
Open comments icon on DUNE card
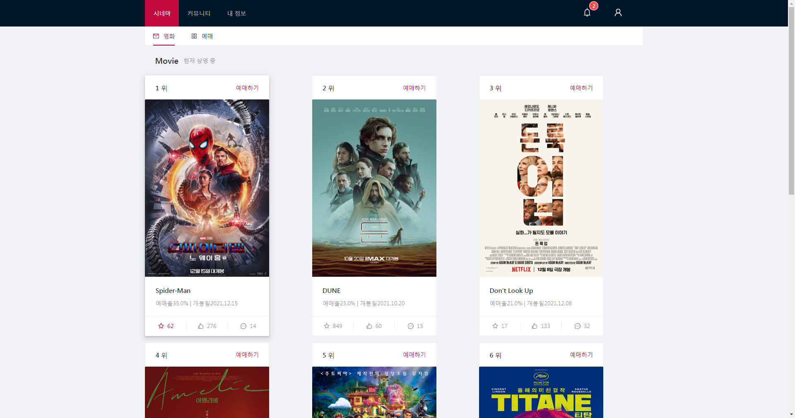click(x=411, y=326)
